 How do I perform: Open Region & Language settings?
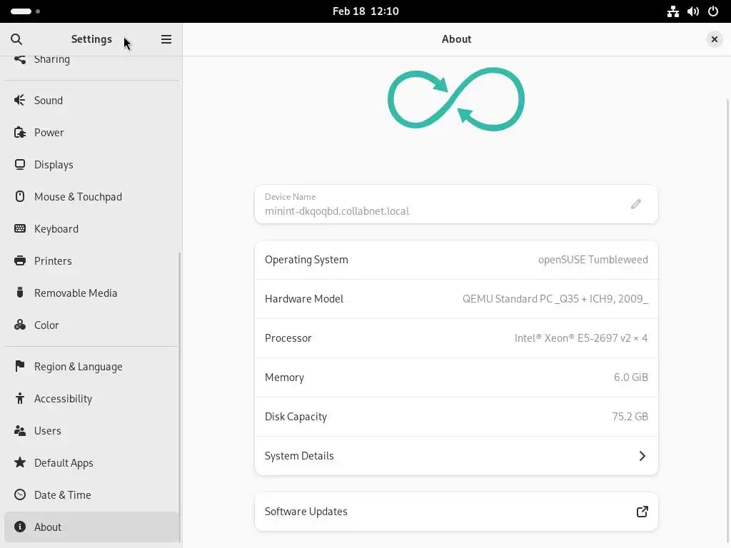pyautogui.click(x=91, y=366)
